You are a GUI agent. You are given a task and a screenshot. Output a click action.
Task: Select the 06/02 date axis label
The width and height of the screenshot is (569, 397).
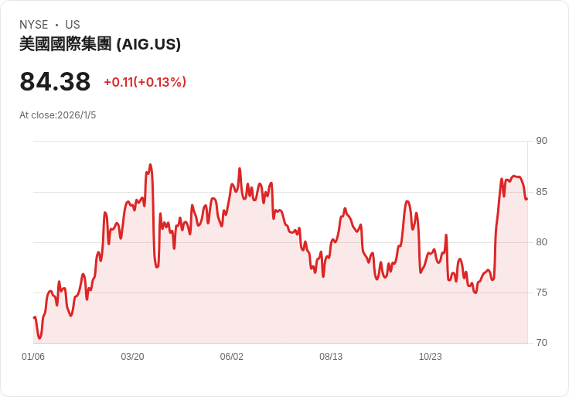(x=232, y=357)
